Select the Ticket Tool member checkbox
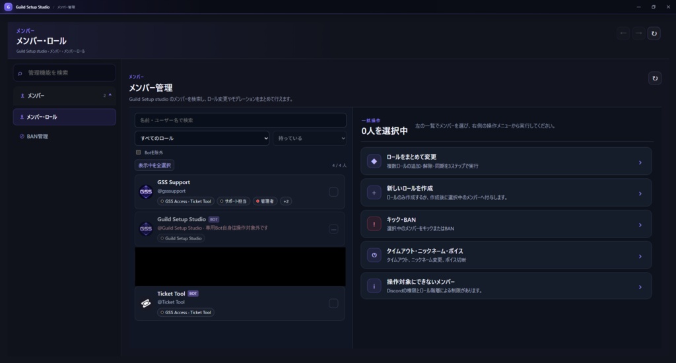Viewport: 676px width, 363px height. click(333, 304)
